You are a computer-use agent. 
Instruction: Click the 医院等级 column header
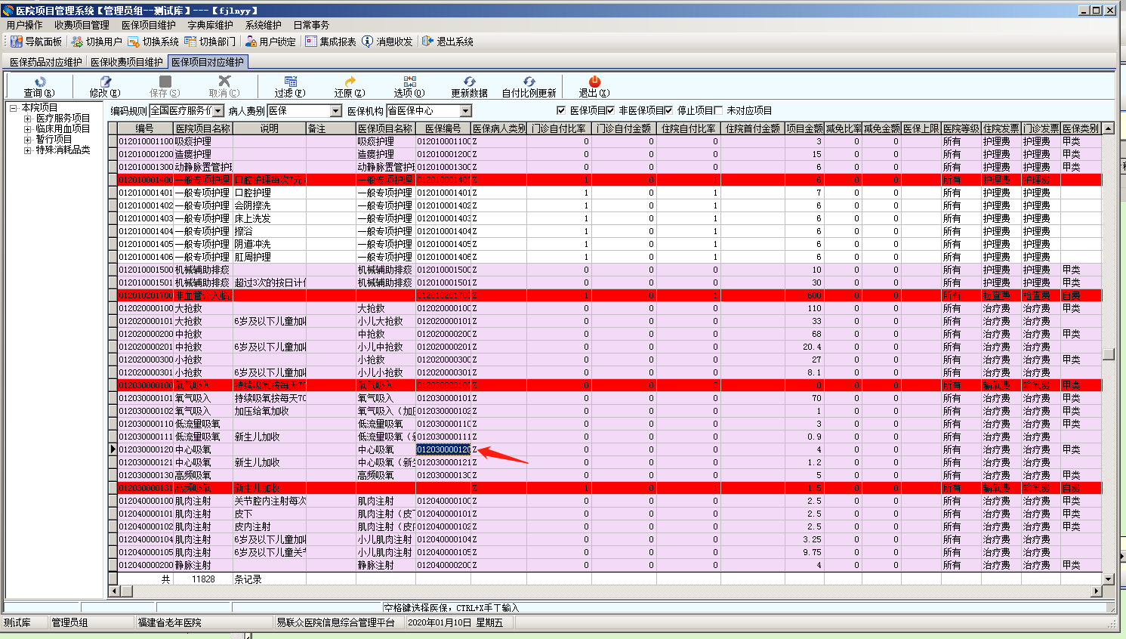point(961,128)
